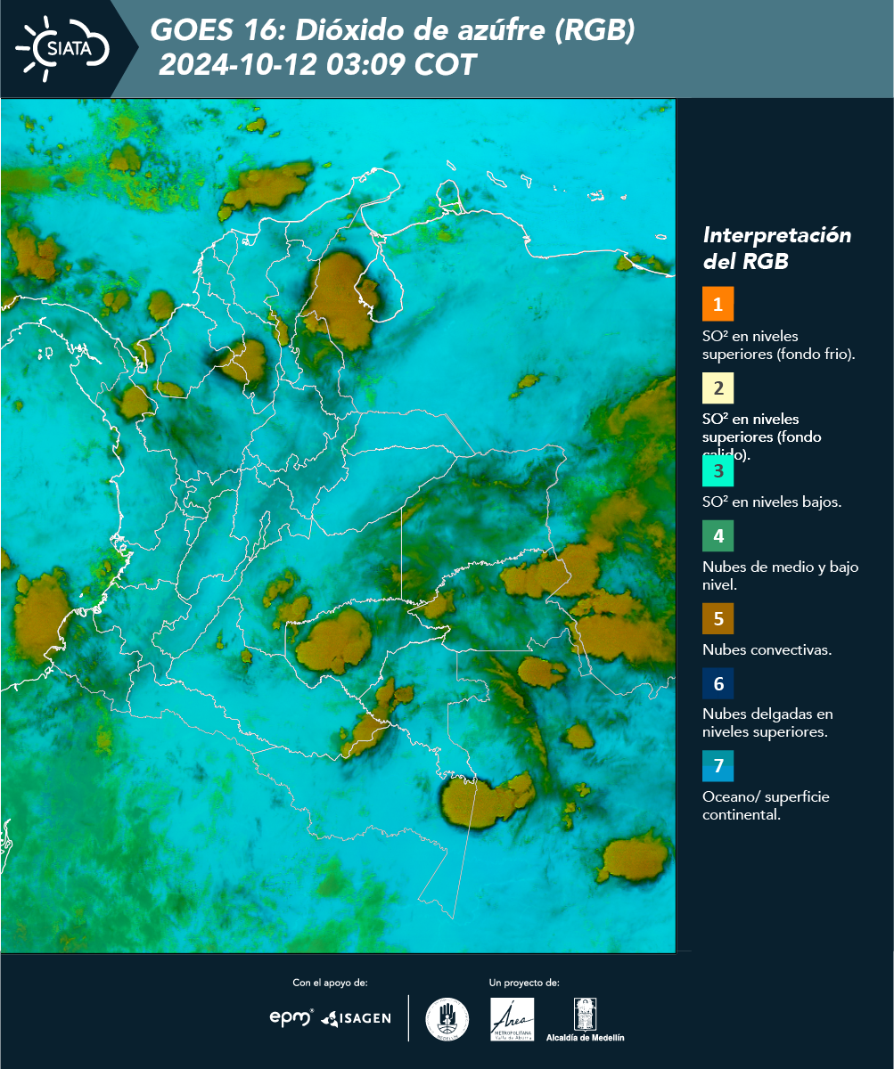Click 'Nubes delgadas en niveles superiores.' label
Image resolution: width=894 pixels, height=1069 pixels.
(767, 722)
